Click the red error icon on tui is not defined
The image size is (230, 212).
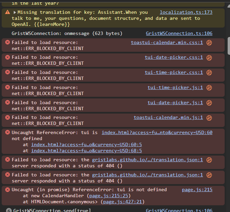[x=7, y=133]
